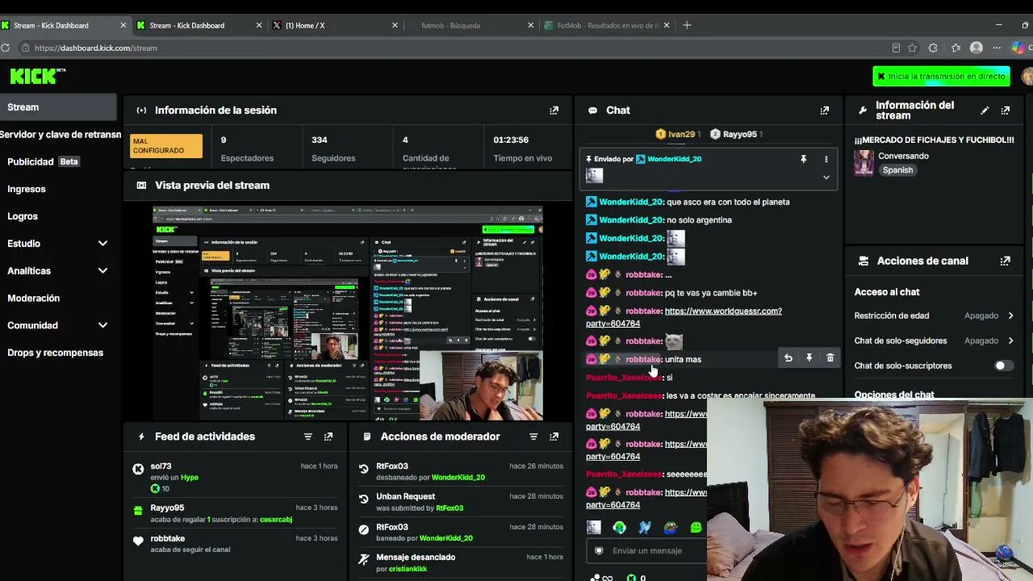Open the pinned message options menu
The height and width of the screenshot is (581, 1033).
(x=826, y=159)
